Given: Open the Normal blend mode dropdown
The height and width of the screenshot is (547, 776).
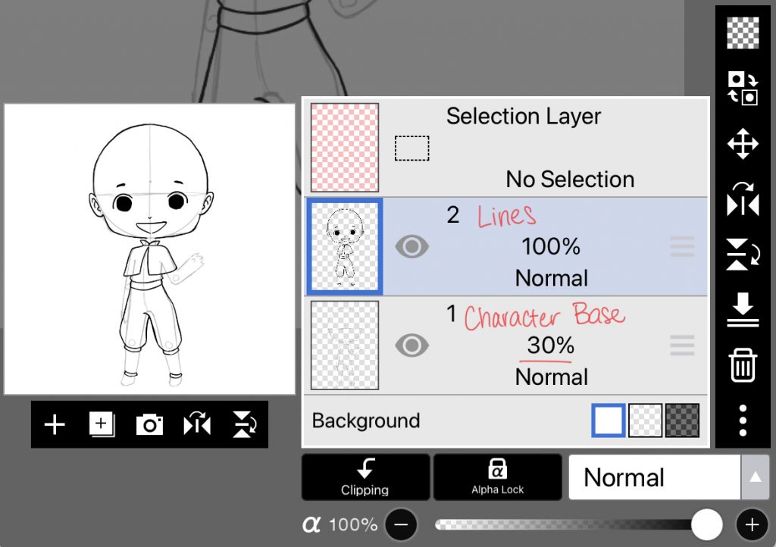Looking at the screenshot, I should 654,477.
